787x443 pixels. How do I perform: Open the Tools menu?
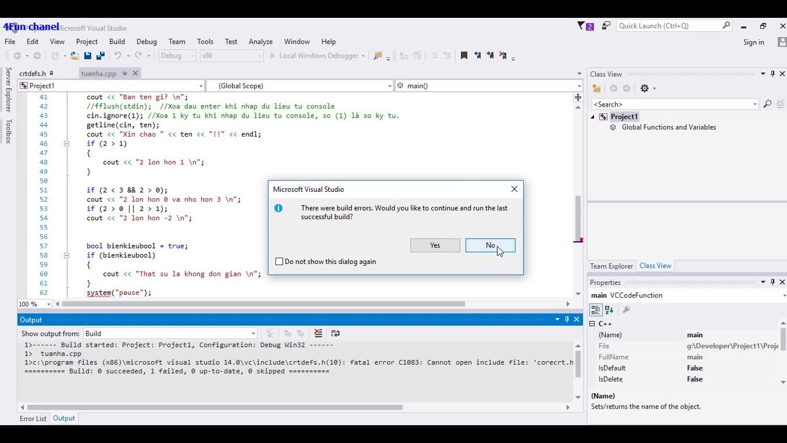pyautogui.click(x=205, y=42)
